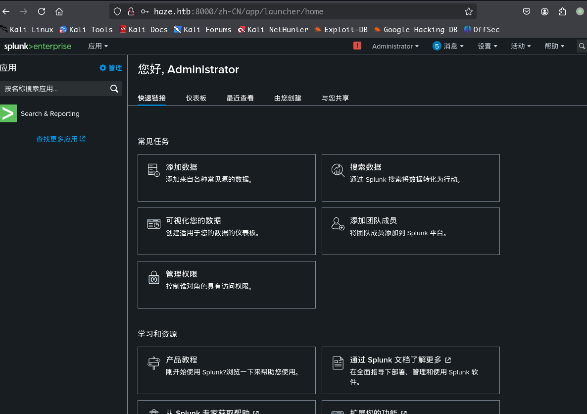Viewport: 587px width, 414px height.
Task: Open the 设置 settings dropdown
Action: tap(488, 46)
